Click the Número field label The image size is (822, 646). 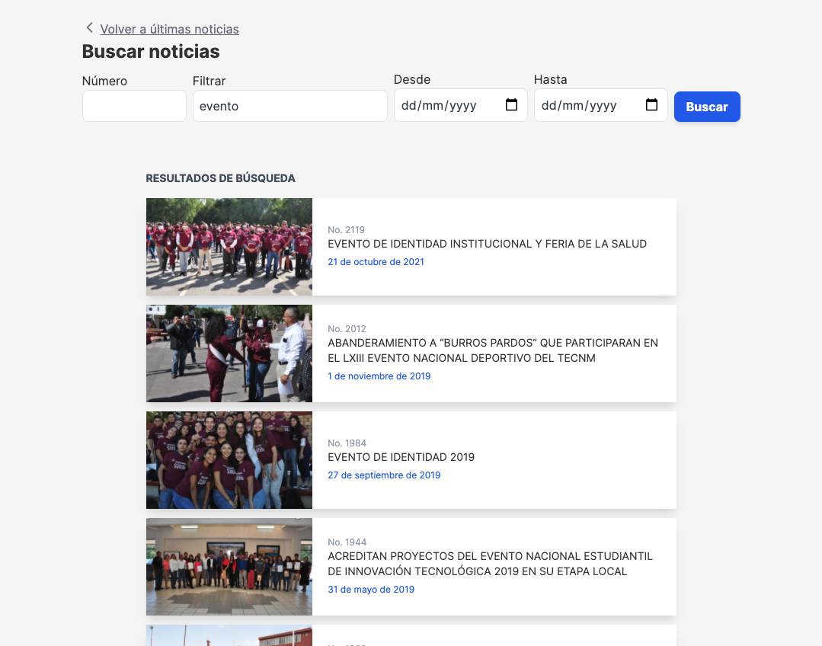pos(104,82)
